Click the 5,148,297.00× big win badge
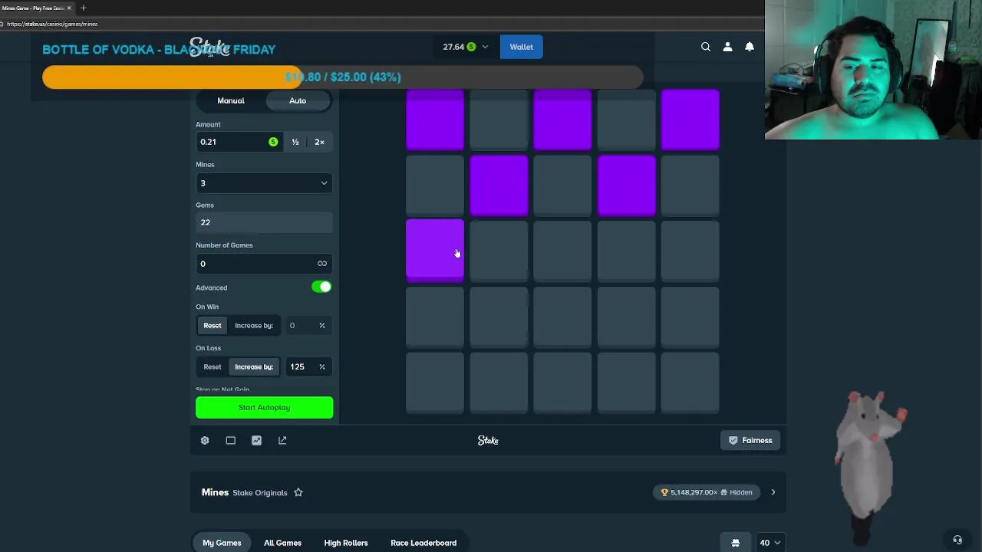This screenshot has width=982, height=552. [706, 492]
